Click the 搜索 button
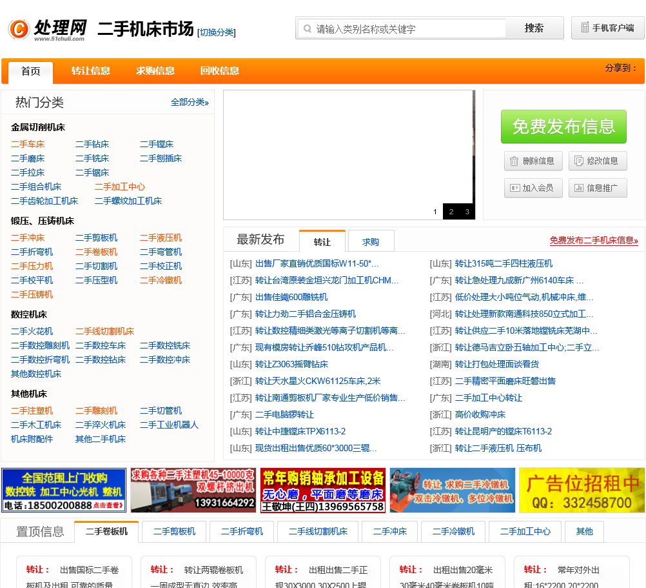 pyautogui.click(x=534, y=28)
